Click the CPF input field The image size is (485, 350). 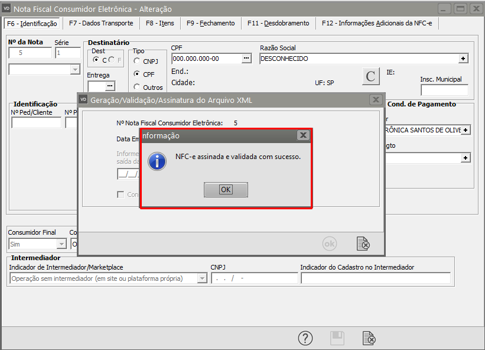(207, 59)
